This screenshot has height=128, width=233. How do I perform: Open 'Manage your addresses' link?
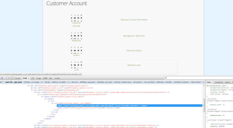pyautogui.click(x=134, y=36)
